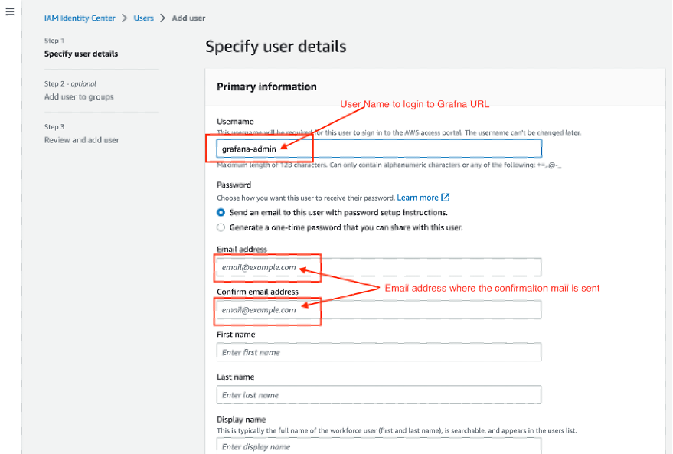Click the Primary information section header

[265, 87]
